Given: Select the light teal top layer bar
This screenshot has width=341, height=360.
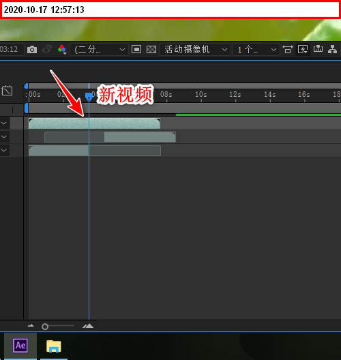Looking at the screenshot, I should pyautogui.click(x=94, y=123).
